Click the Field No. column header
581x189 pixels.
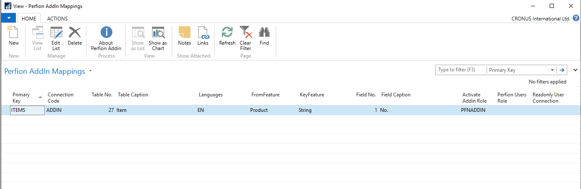pos(366,95)
